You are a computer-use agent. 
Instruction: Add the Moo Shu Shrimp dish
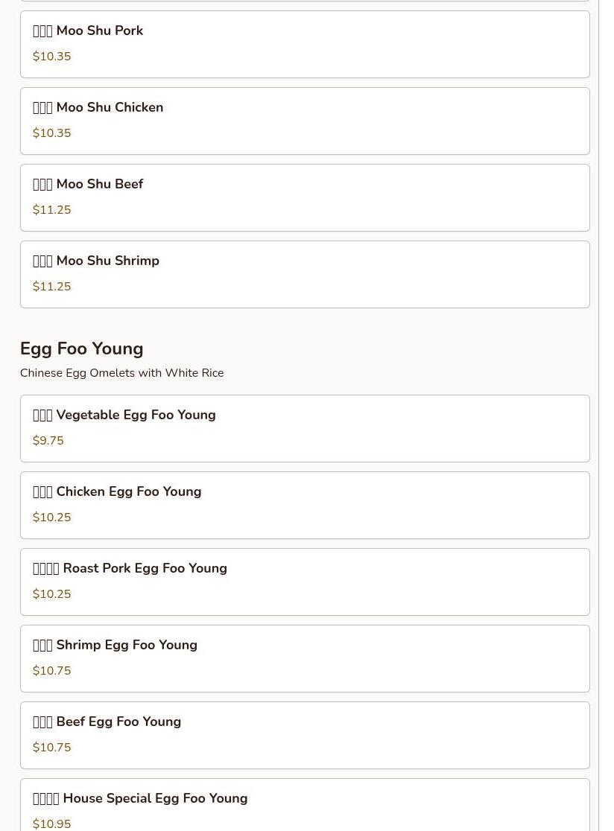[x=305, y=274]
